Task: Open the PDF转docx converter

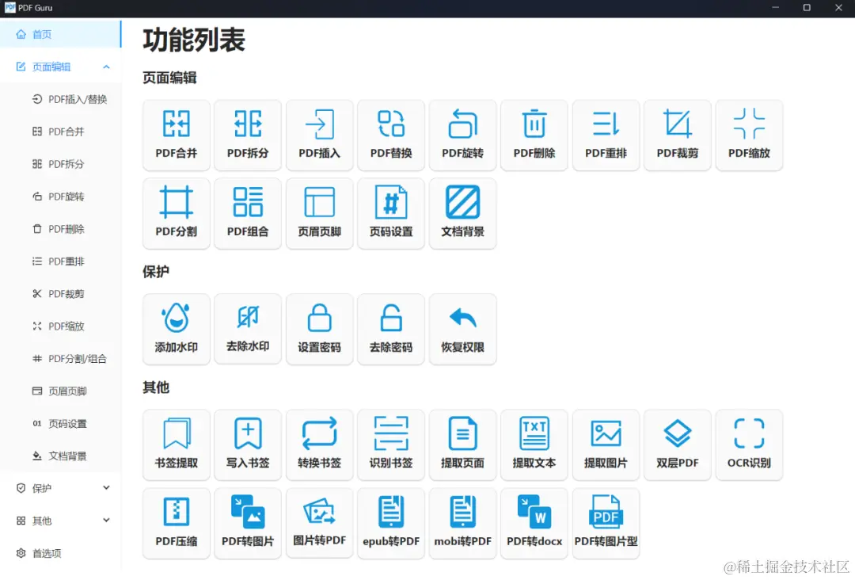Action: [534, 522]
